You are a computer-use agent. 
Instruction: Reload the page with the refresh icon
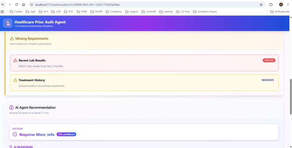tap(17, 4)
